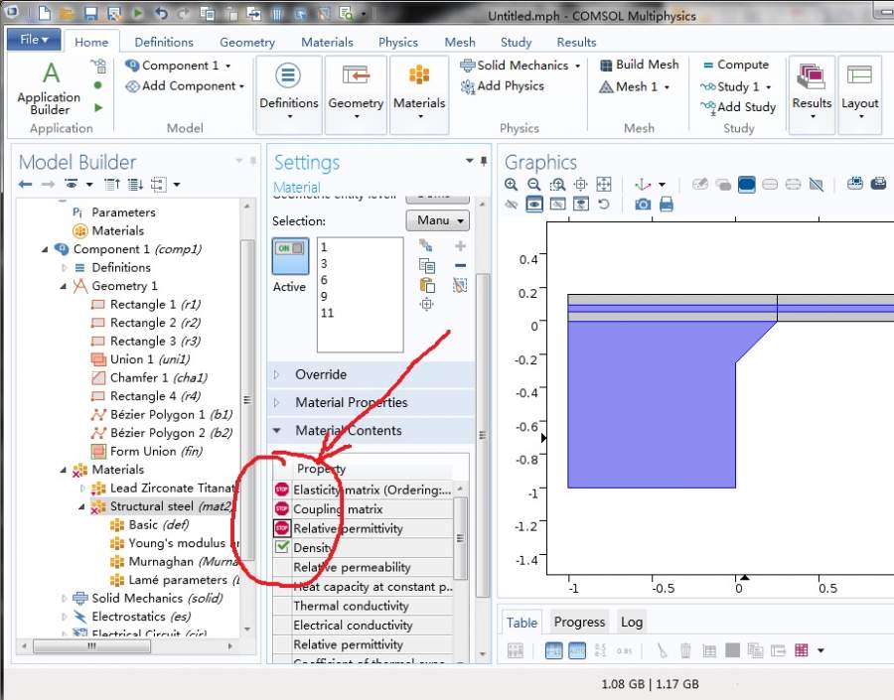Viewport: 894px width, 700px height.
Task: Click the paste selection icon
Action: pyautogui.click(x=426, y=285)
